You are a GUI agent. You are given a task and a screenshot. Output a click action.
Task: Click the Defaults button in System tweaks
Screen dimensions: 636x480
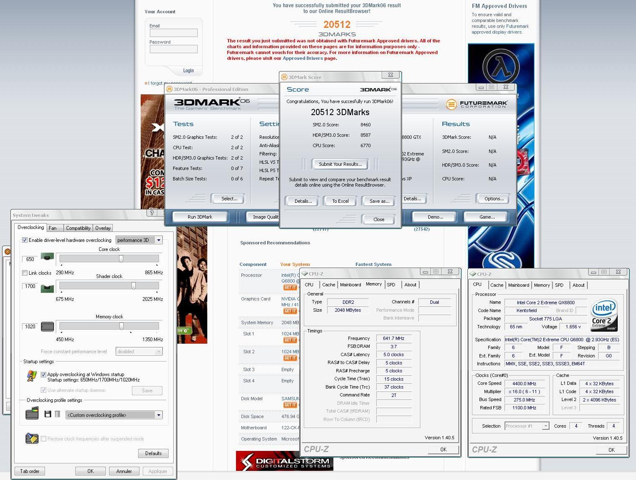click(153, 453)
